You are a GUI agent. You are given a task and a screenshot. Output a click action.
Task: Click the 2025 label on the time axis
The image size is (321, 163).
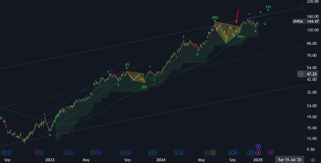click(258, 160)
